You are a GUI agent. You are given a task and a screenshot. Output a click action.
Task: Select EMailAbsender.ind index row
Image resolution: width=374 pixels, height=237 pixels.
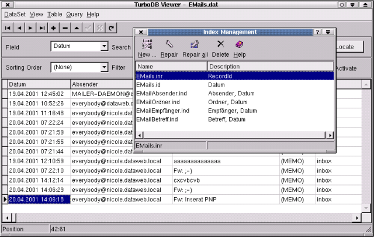(234, 94)
